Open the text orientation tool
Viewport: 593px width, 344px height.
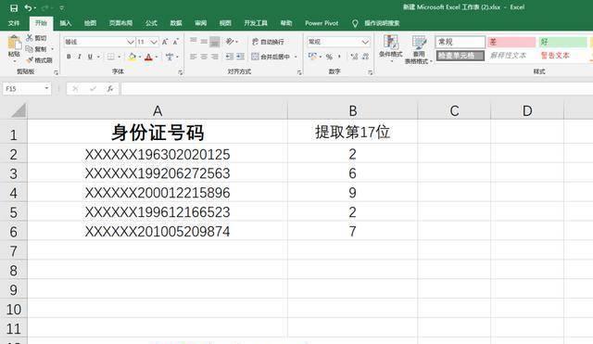click(x=230, y=41)
